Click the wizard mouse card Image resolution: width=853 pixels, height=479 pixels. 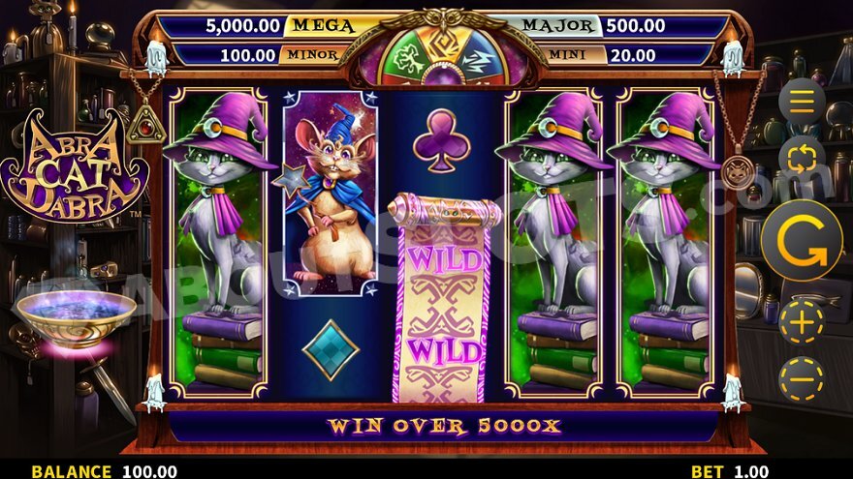click(330, 194)
